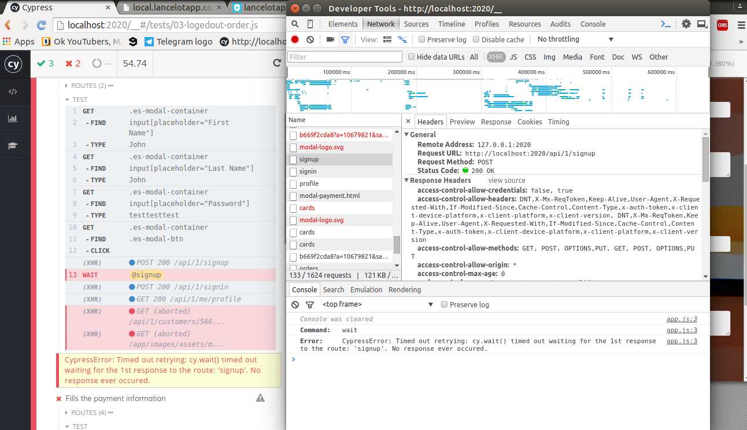
Task: Open the Preview tab of request
Action: pos(463,122)
